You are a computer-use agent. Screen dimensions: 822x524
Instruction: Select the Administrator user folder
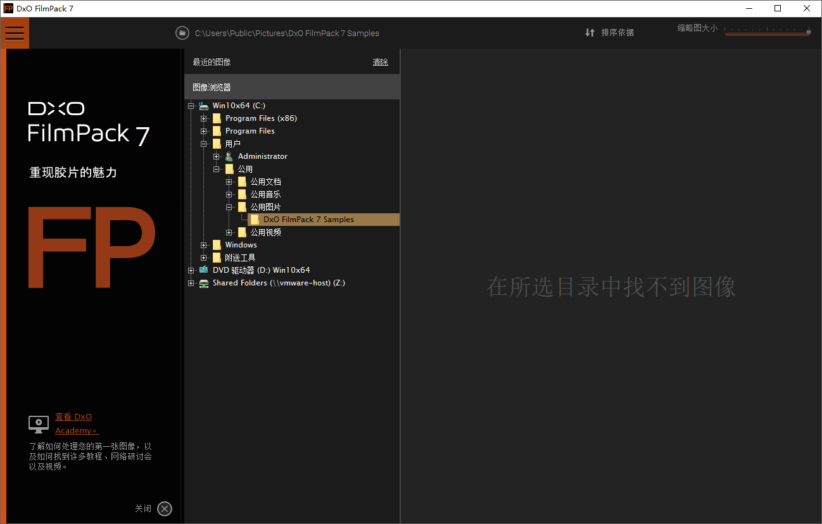click(x=262, y=156)
